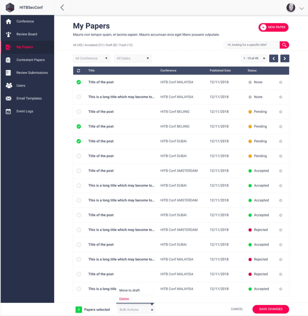This screenshot has height=316, width=308.
Task: Check the Pending HITB Conf DUBAI paper row
Action: 79,156
